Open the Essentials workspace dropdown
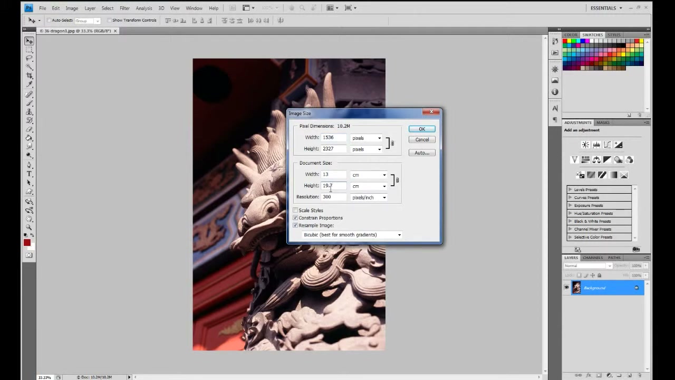This screenshot has height=380, width=675. [x=606, y=8]
